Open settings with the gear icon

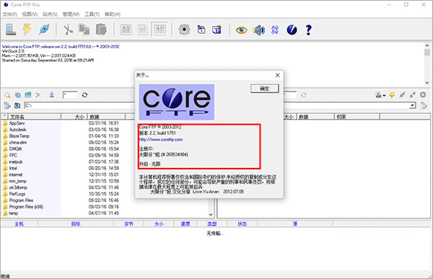point(184,30)
